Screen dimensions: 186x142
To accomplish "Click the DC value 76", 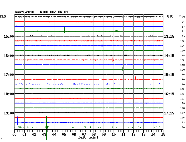I will [x=183, y=127].
